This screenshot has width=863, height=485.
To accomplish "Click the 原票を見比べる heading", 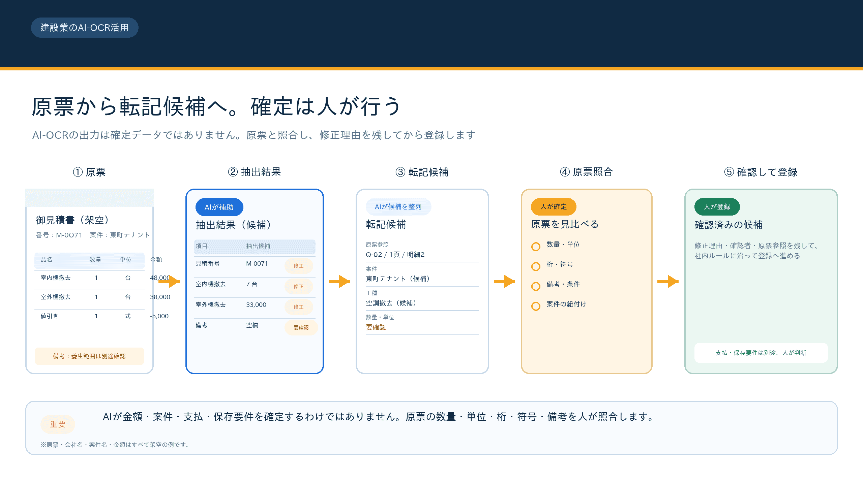I will 565,224.
